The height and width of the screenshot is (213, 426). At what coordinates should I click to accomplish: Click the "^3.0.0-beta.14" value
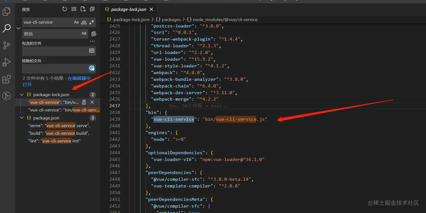(x=230, y=179)
